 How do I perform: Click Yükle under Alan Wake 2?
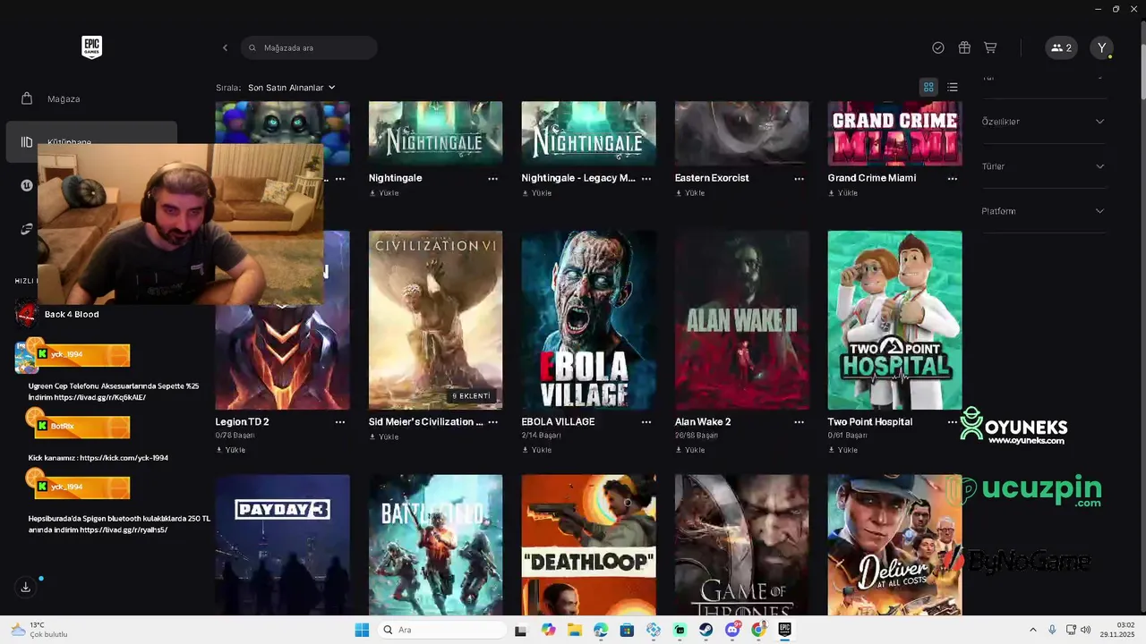[x=690, y=450]
